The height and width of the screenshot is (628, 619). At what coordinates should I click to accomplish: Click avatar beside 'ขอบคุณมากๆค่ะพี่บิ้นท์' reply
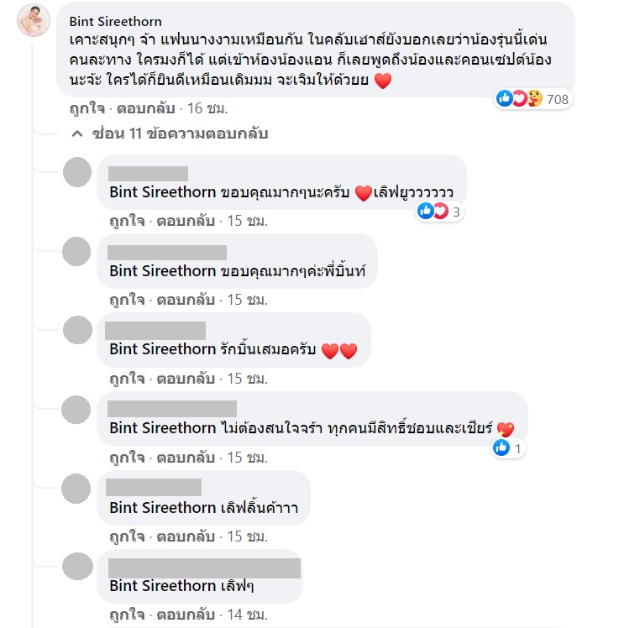click(77, 252)
